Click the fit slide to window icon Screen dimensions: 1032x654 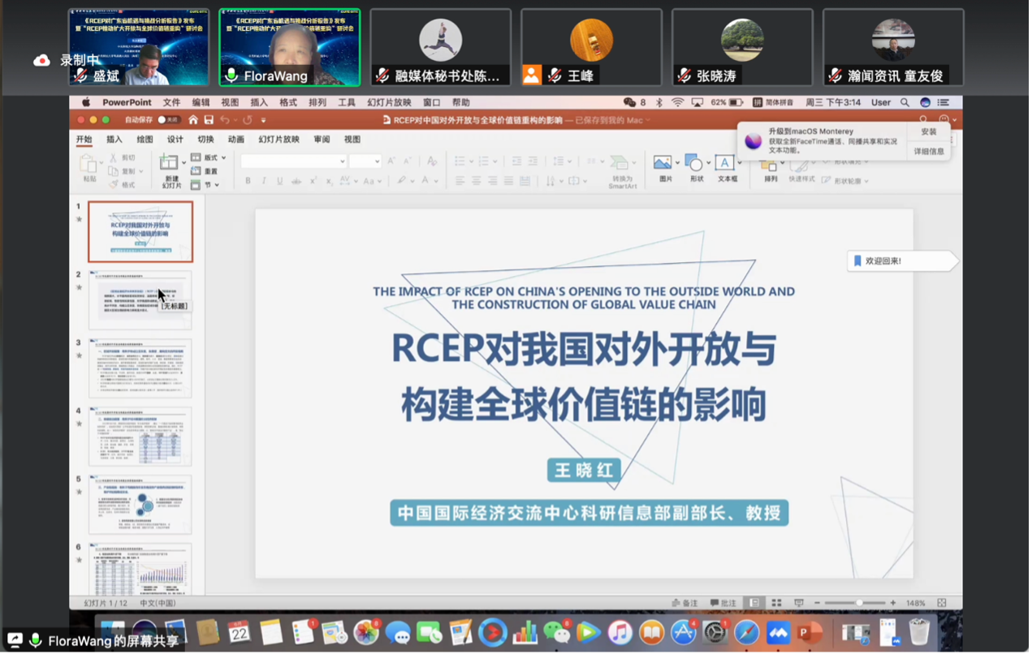click(x=942, y=603)
